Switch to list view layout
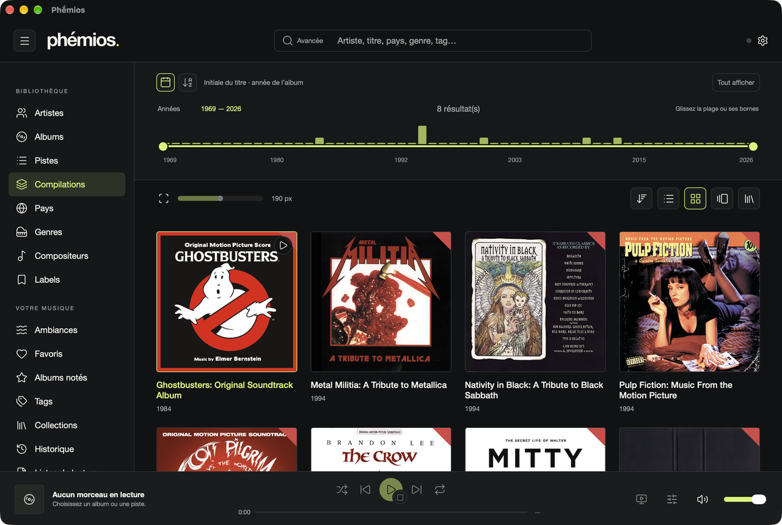Screen dimensions: 782x525 [x=668, y=198]
